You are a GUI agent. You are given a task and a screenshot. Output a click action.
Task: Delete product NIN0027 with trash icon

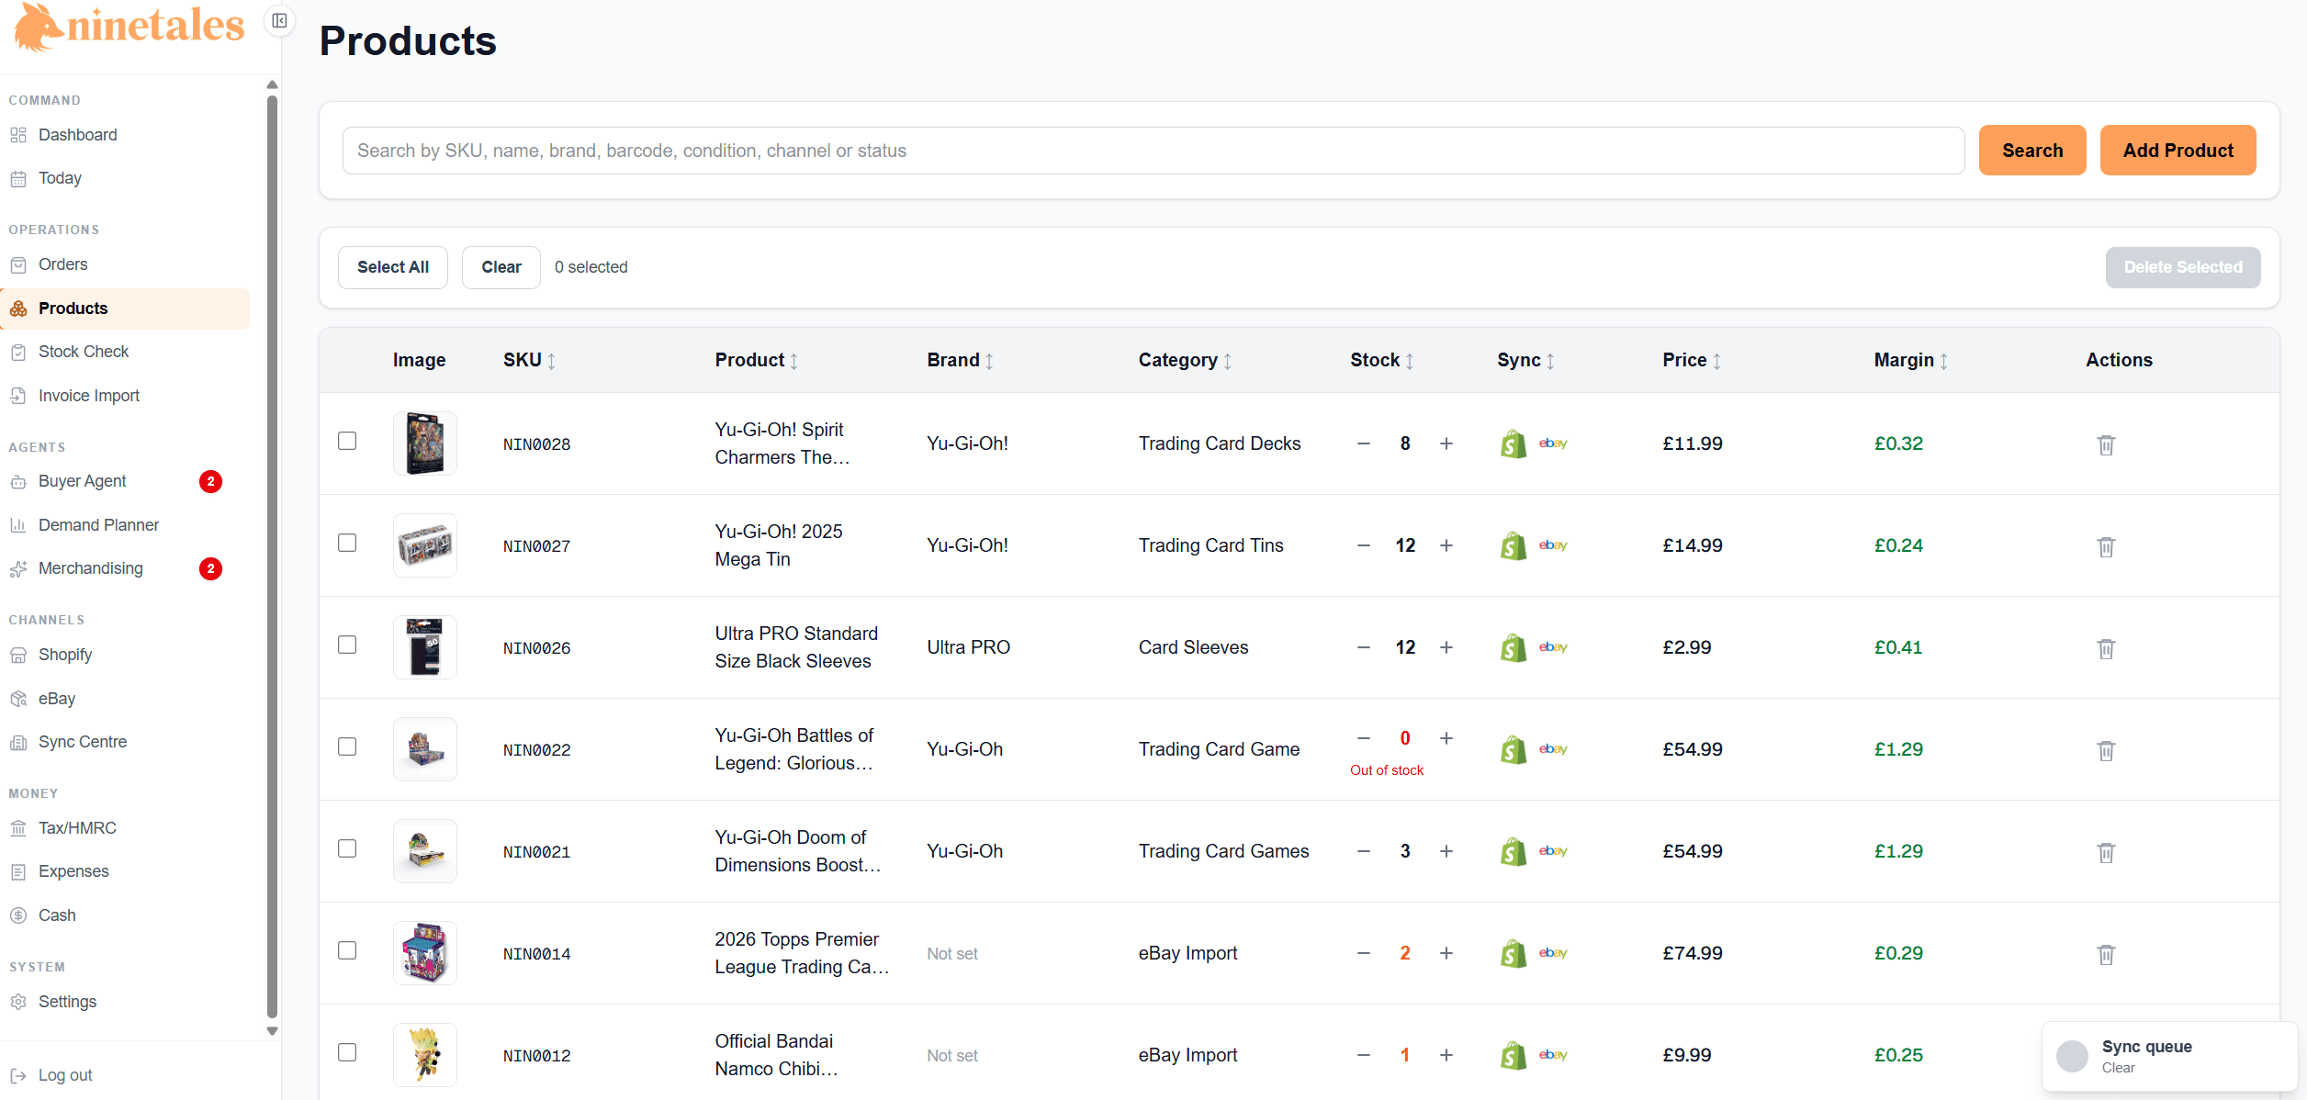click(x=2106, y=546)
